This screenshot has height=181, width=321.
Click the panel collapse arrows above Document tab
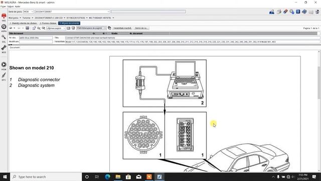[x=10, y=45]
